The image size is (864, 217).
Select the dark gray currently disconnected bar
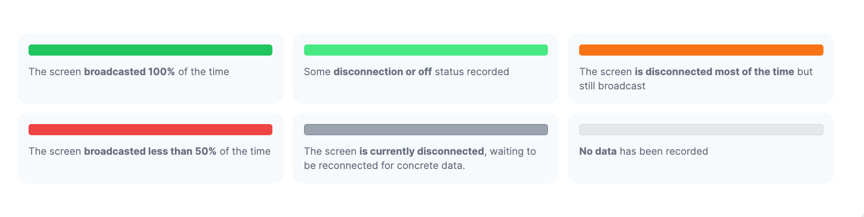(x=426, y=129)
